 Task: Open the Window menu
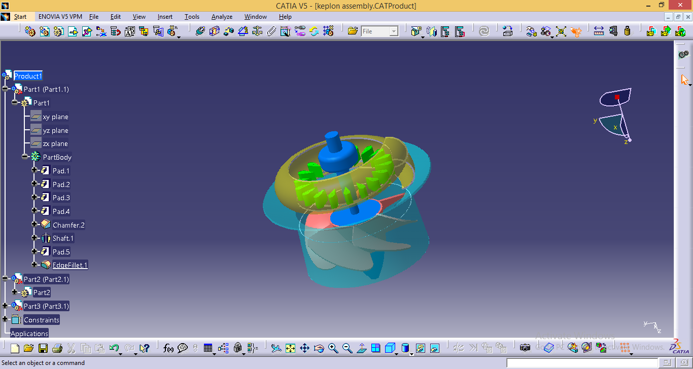click(x=256, y=17)
